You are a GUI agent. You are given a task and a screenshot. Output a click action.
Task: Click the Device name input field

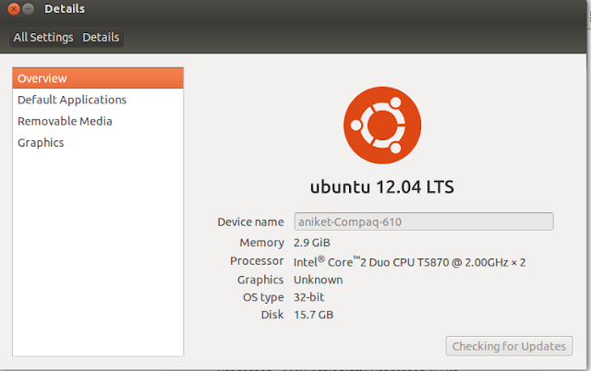point(424,221)
